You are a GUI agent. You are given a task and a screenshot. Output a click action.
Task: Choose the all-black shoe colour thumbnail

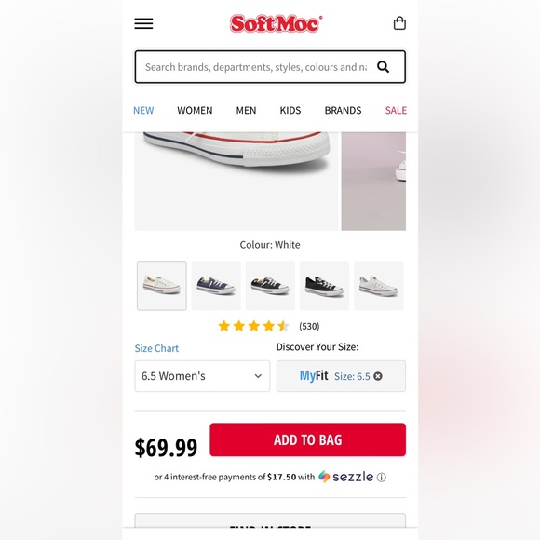(x=324, y=286)
